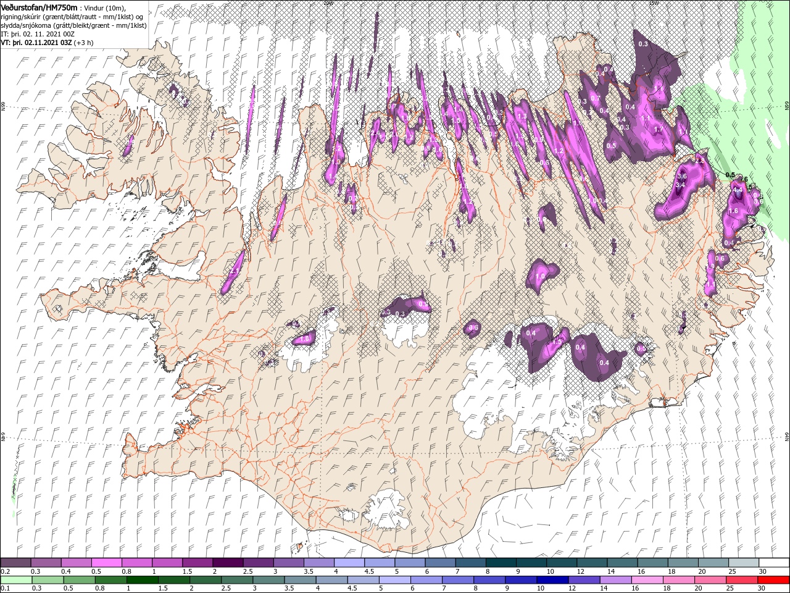Pick the dark mauve 0.2 snow legend swatch
This screenshot has width=790, height=593.
point(15,563)
